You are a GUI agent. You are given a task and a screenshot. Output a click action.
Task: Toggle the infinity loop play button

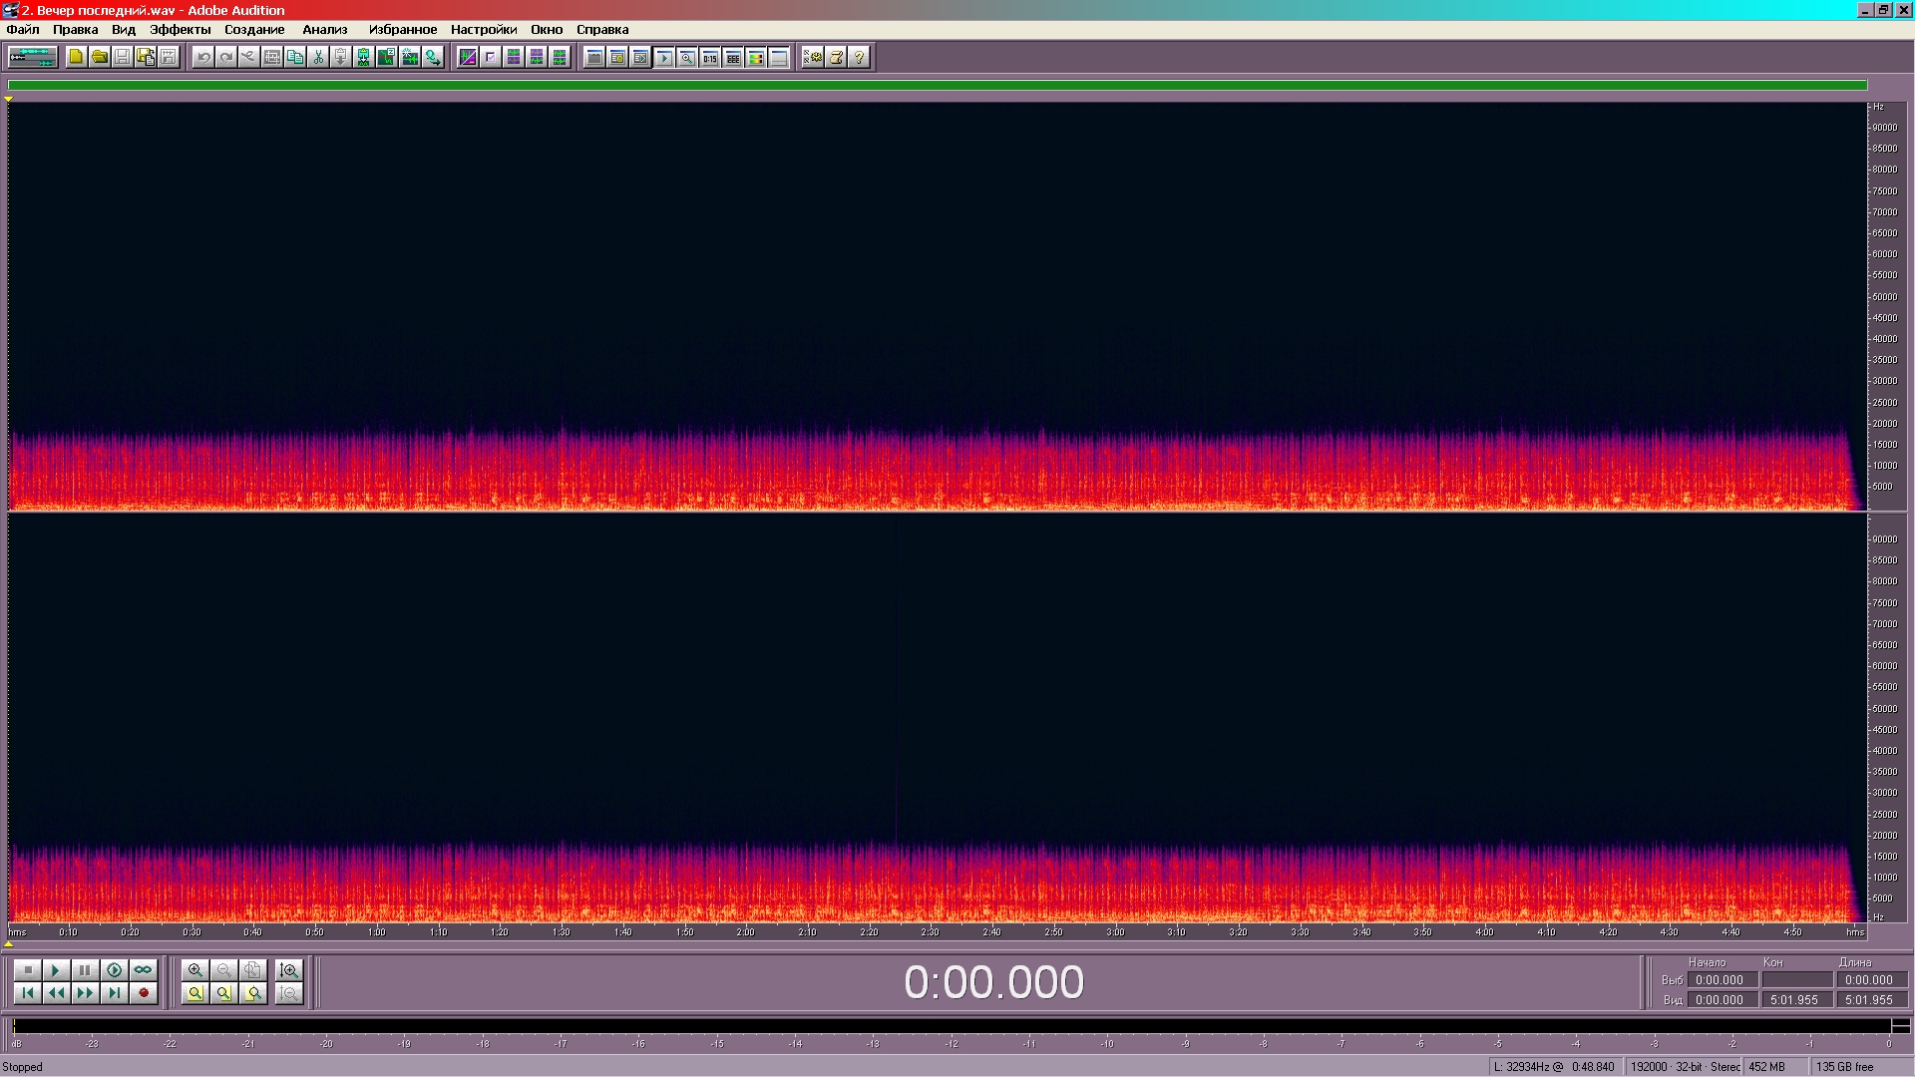[144, 970]
